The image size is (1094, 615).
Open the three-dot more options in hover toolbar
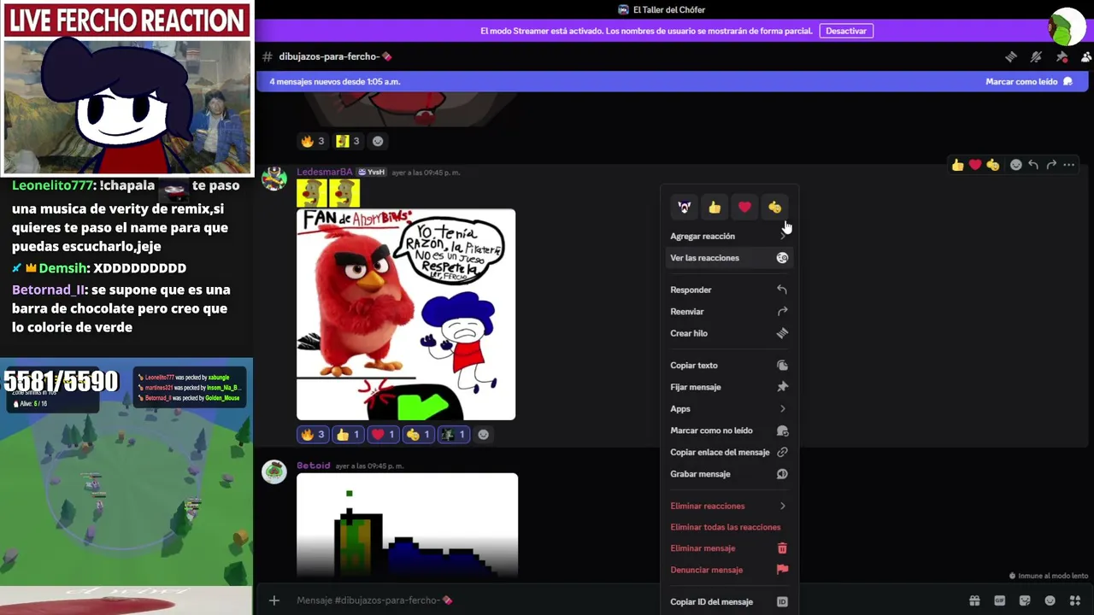coord(1068,165)
